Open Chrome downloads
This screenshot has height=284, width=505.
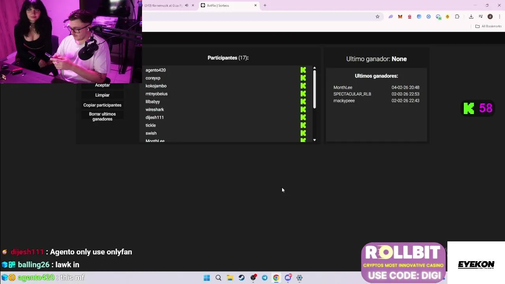point(471,17)
